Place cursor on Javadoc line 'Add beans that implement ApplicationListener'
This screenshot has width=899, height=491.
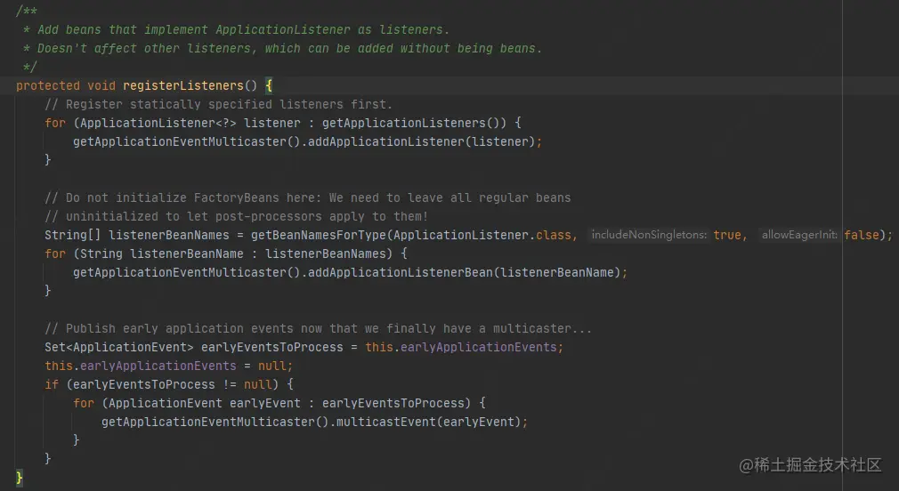236,29
